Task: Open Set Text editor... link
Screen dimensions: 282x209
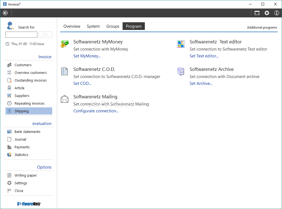Action: (204, 56)
